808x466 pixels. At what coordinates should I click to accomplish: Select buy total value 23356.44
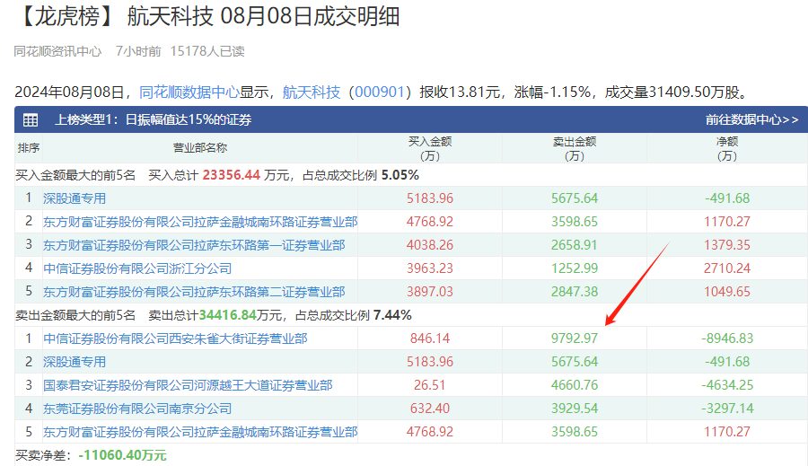tap(231, 175)
